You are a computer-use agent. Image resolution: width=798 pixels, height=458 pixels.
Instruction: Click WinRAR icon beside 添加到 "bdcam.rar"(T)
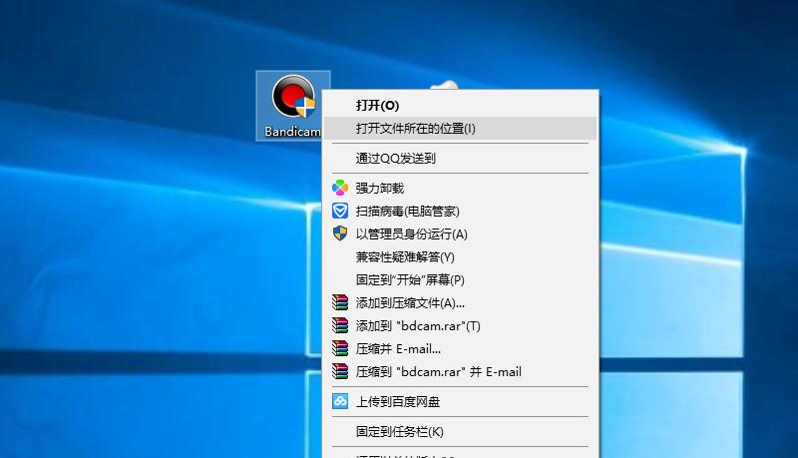tap(340, 325)
